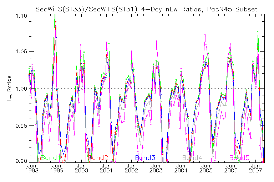Click the Jan 2003 x-axis label
The height and width of the screenshot is (182, 274).
click(156, 168)
